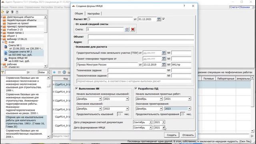Open Окончание проектирования year 2023 dropdown
256x144 pixels.
(x=189, y=108)
